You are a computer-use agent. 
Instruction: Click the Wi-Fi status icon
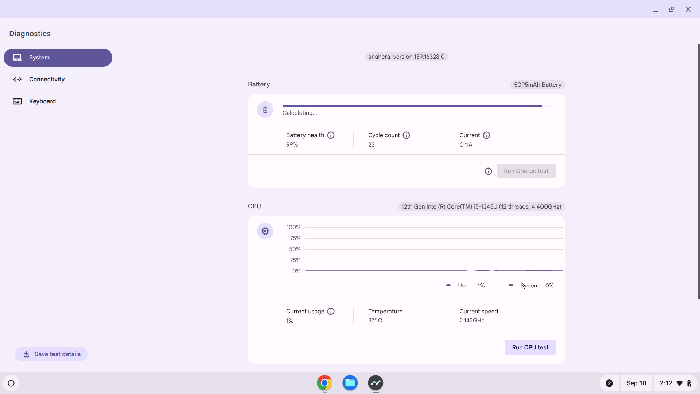(x=680, y=383)
